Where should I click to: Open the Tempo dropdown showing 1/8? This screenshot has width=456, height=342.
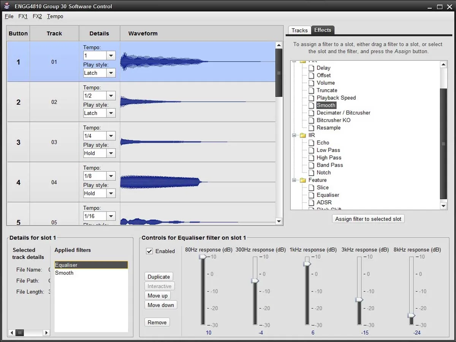click(111, 176)
